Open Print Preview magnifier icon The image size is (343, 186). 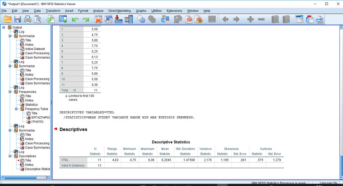[38, 19]
